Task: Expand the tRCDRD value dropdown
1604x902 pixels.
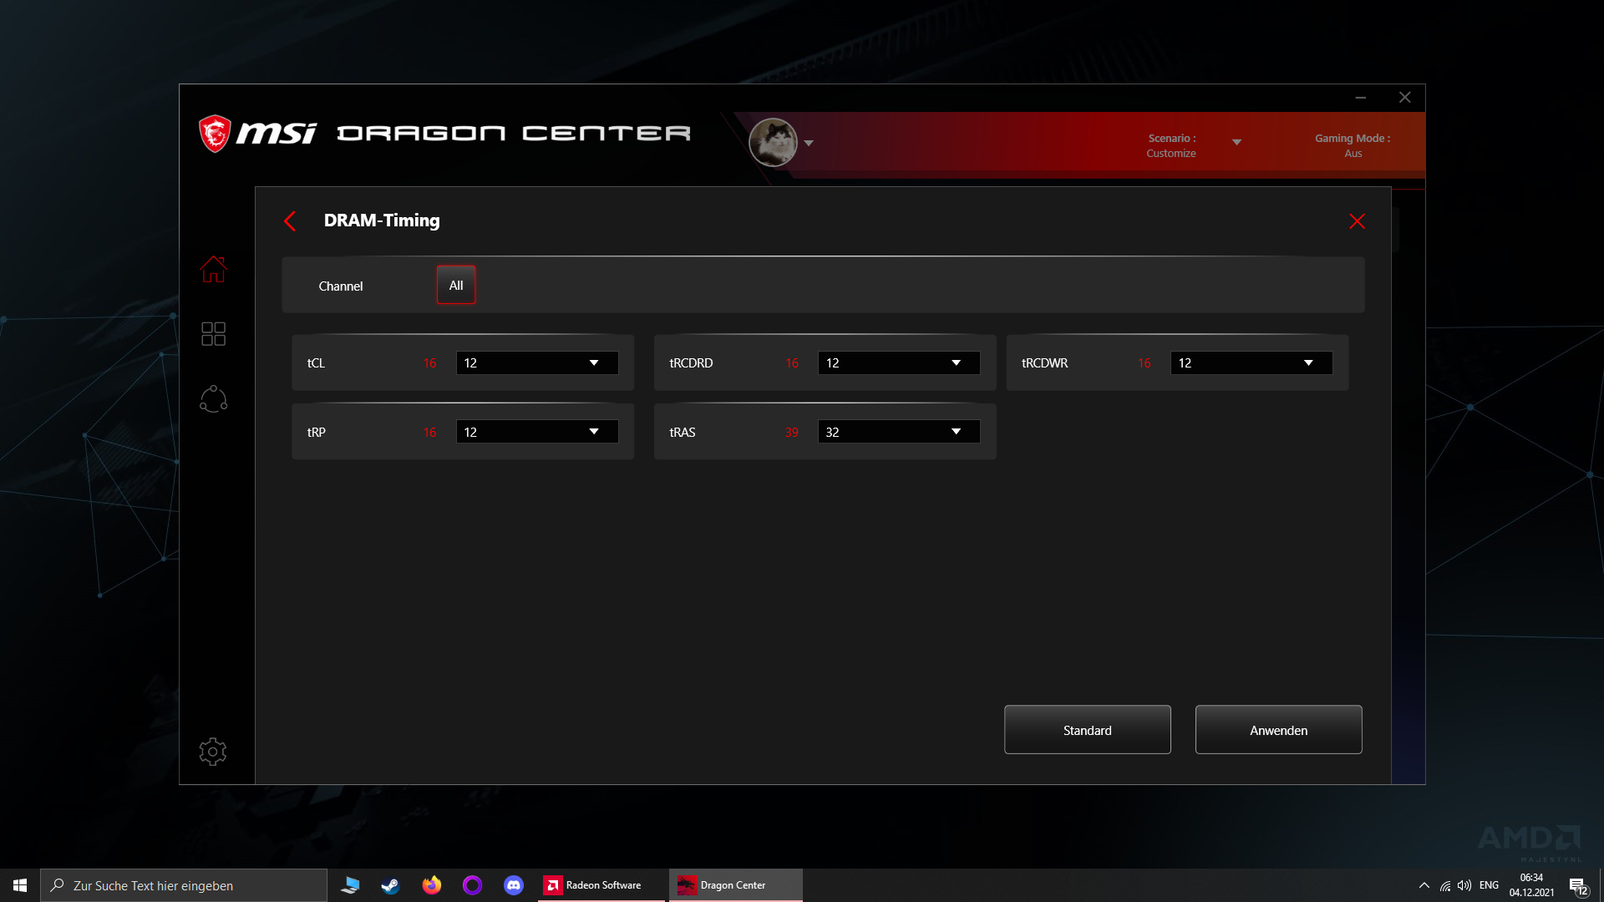Action: 898,363
